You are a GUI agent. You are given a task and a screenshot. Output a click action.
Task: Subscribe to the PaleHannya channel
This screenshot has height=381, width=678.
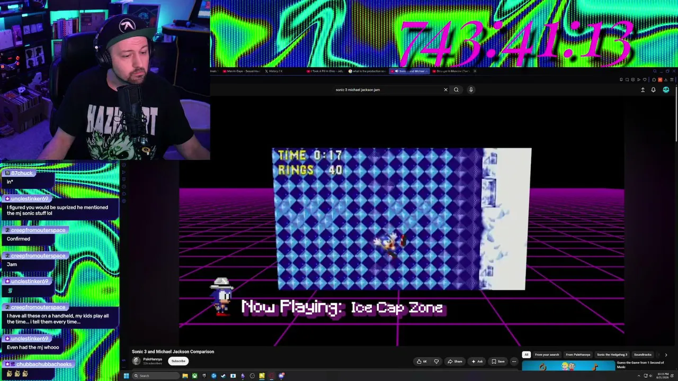[178, 361]
